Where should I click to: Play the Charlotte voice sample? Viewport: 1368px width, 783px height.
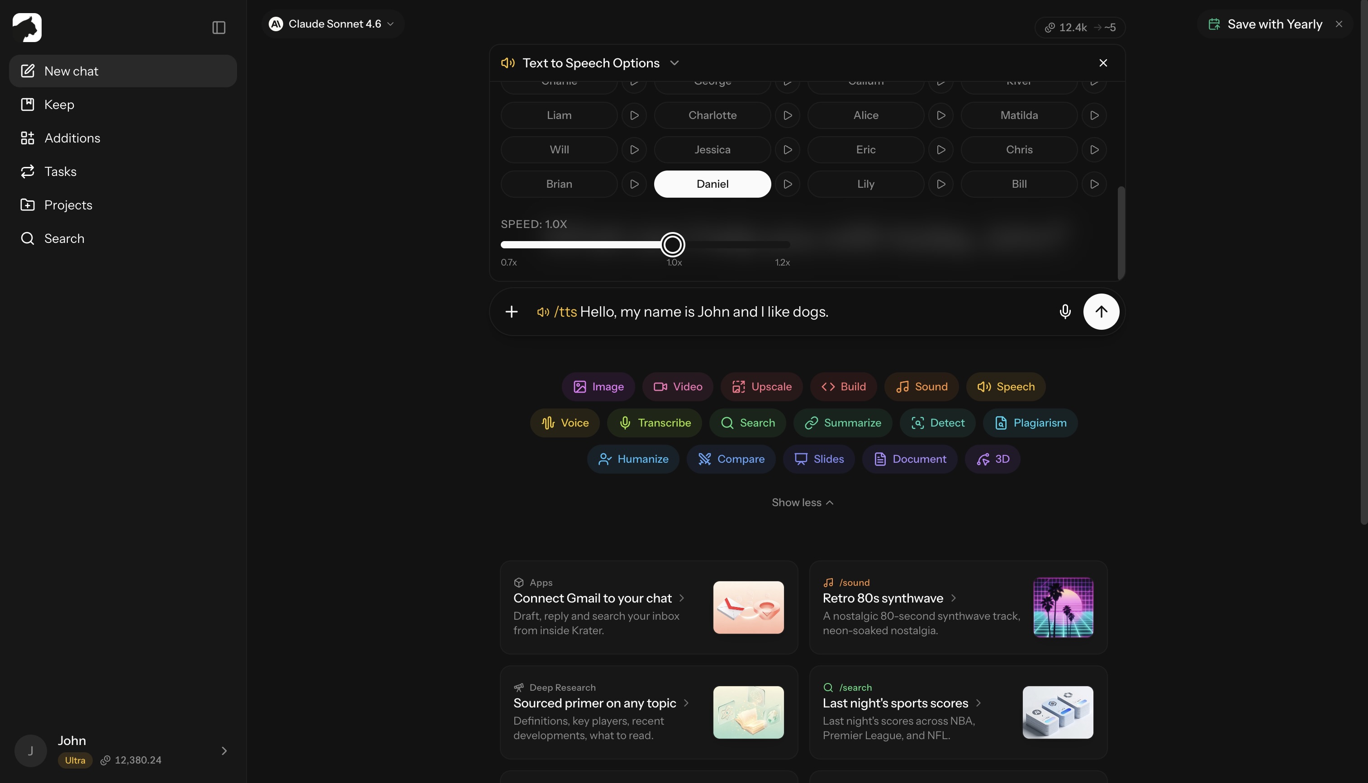point(787,115)
